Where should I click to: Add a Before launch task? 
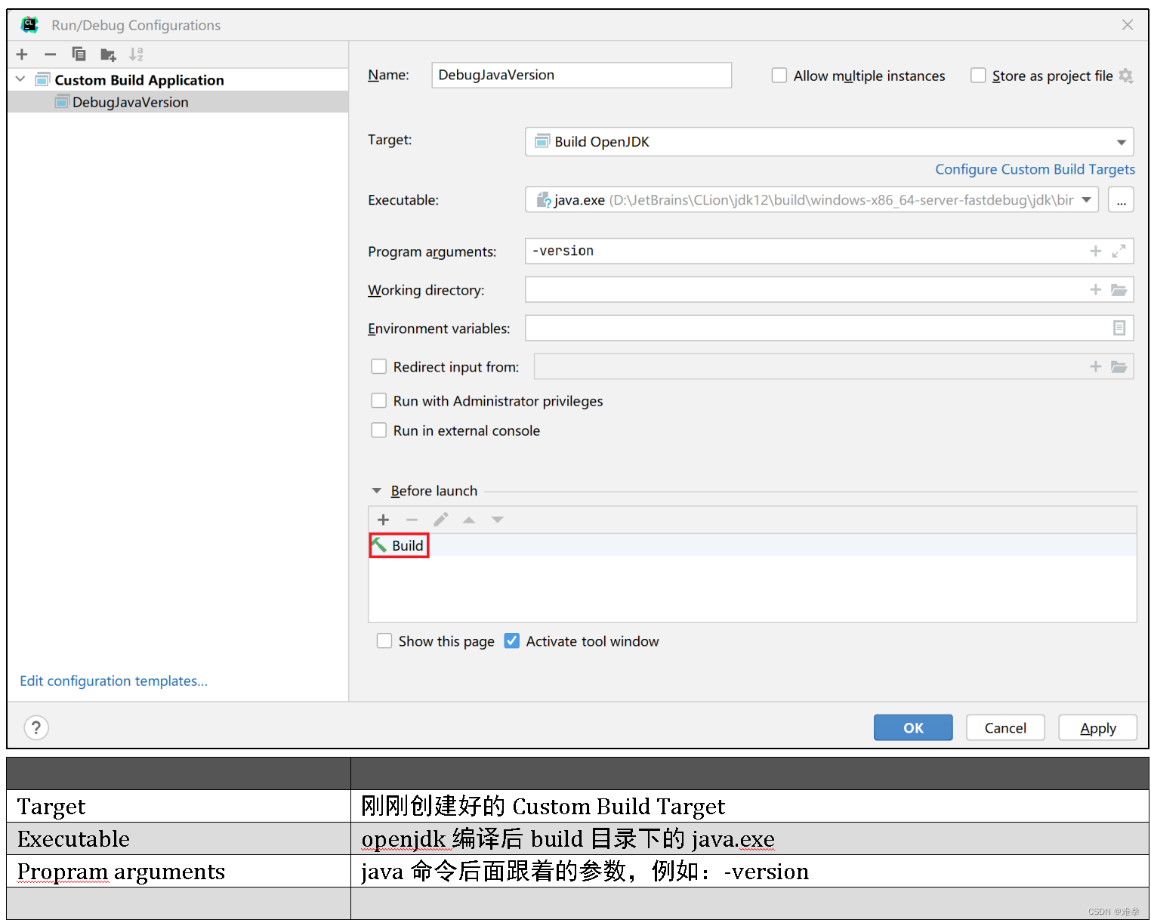click(384, 520)
